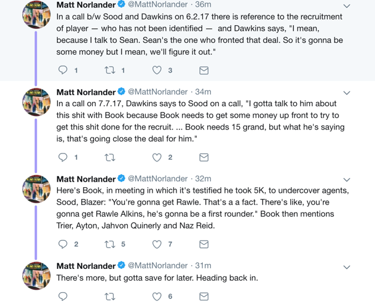Reply to the 32m Rawle Alkins tweet
This screenshot has width=375, height=307.
point(63,244)
